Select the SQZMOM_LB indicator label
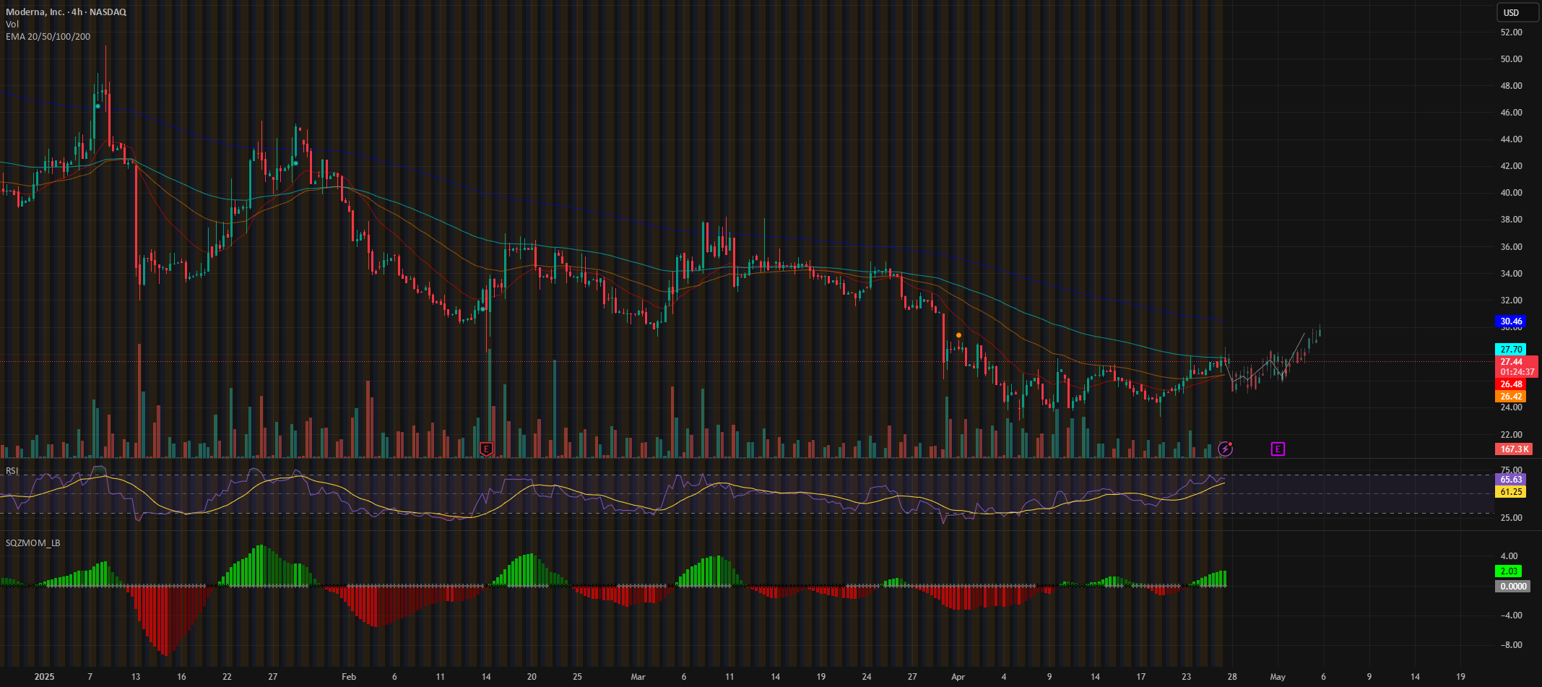This screenshot has width=1542, height=687. (x=33, y=543)
